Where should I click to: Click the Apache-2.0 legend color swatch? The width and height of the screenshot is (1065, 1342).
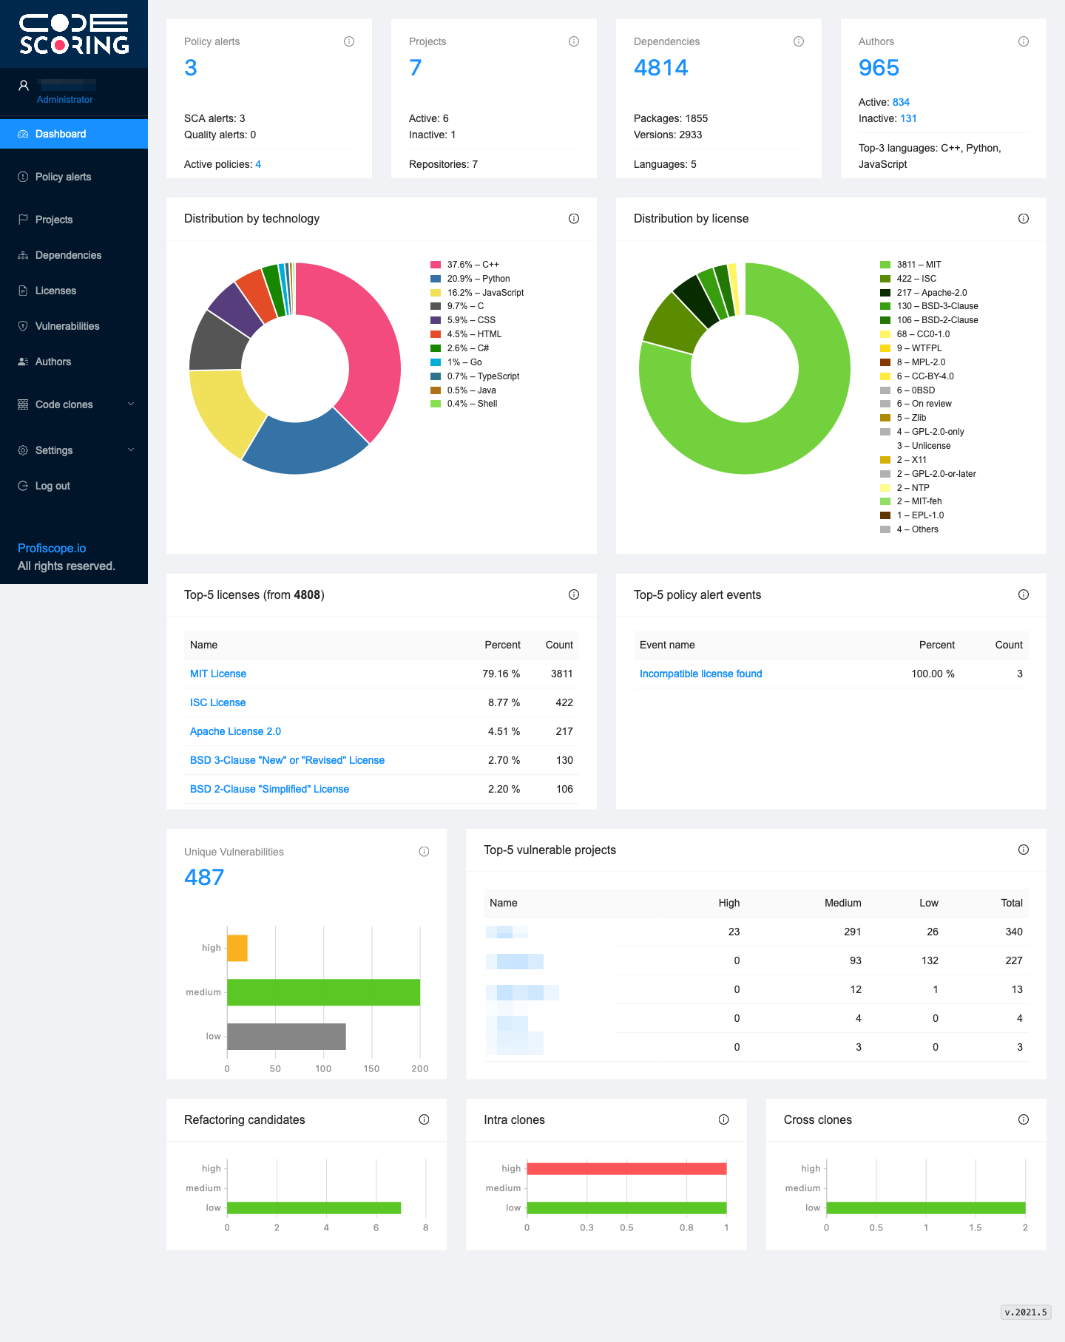coord(885,293)
